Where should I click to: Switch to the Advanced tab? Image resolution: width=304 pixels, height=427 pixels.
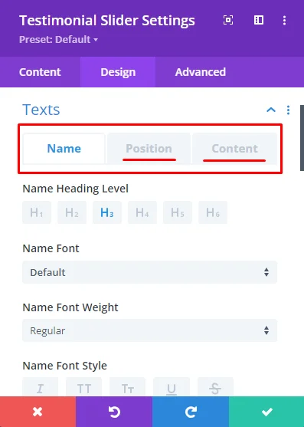(x=201, y=72)
